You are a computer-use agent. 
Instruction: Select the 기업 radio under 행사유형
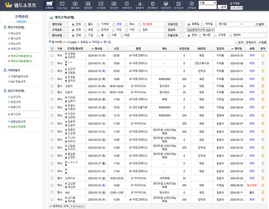point(85,35)
